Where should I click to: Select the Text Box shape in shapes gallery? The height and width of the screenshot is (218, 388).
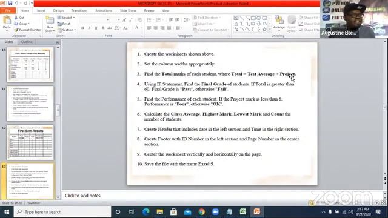236,18
